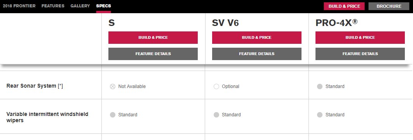
Task: Click the SV V6 wipers Standard circle icon
Action: tap(216, 115)
